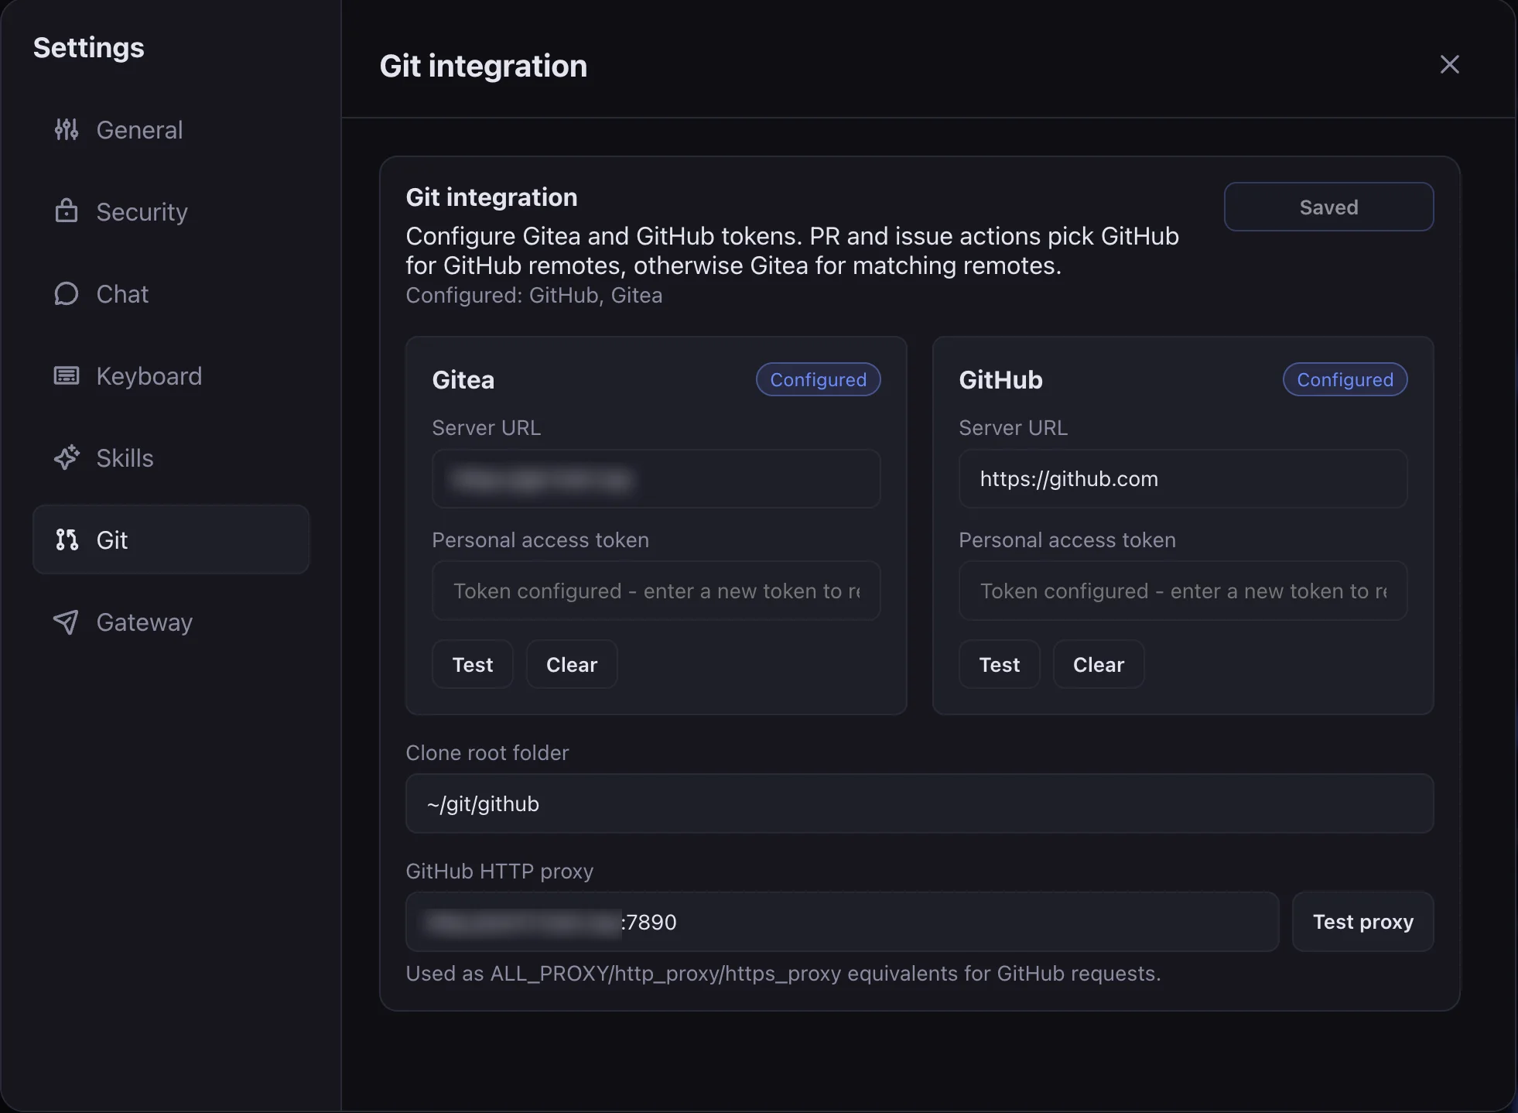The image size is (1518, 1113).
Task: Click the 'GitHub HTTP proxy' label
Action: [500, 872]
